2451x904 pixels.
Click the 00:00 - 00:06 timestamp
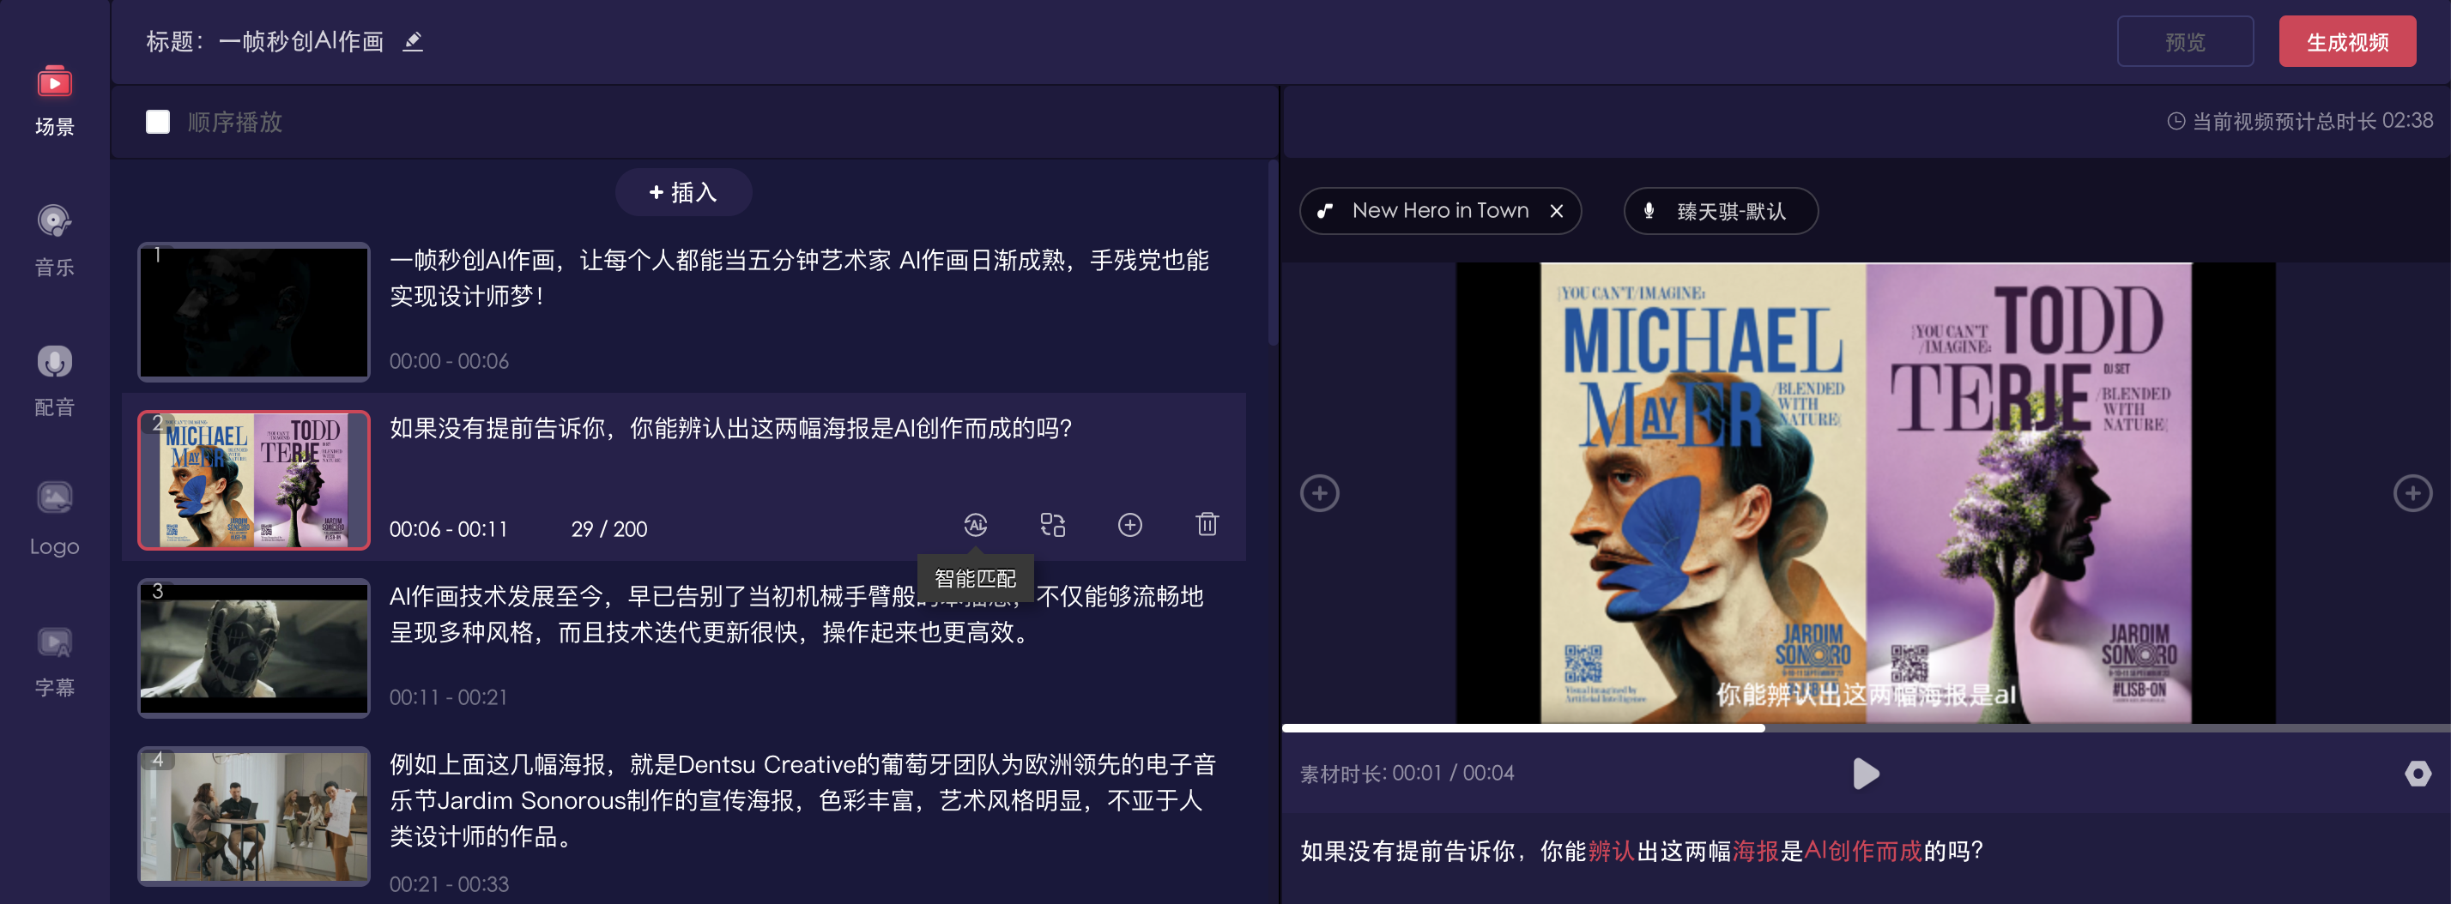pyautogui.click(x=448, y=361)
